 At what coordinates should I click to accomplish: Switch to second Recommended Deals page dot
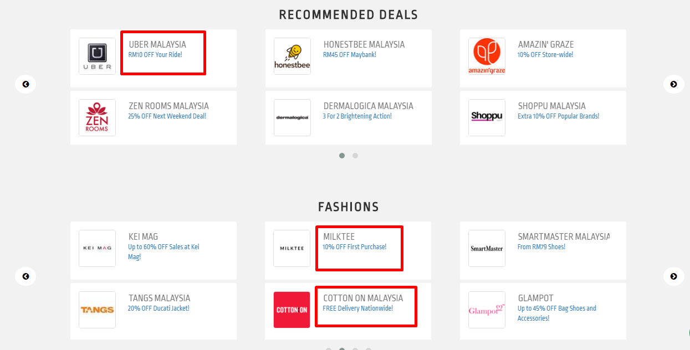[x=355, y=156]
